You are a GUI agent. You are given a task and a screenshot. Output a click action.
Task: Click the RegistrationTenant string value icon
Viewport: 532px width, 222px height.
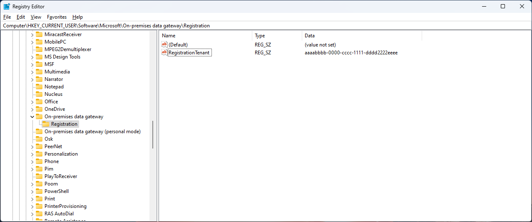click(x=164, y=52)
